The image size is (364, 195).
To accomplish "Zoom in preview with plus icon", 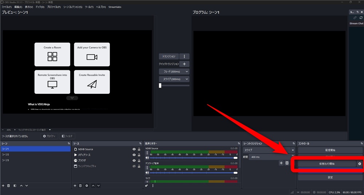I will pos(15,130).
